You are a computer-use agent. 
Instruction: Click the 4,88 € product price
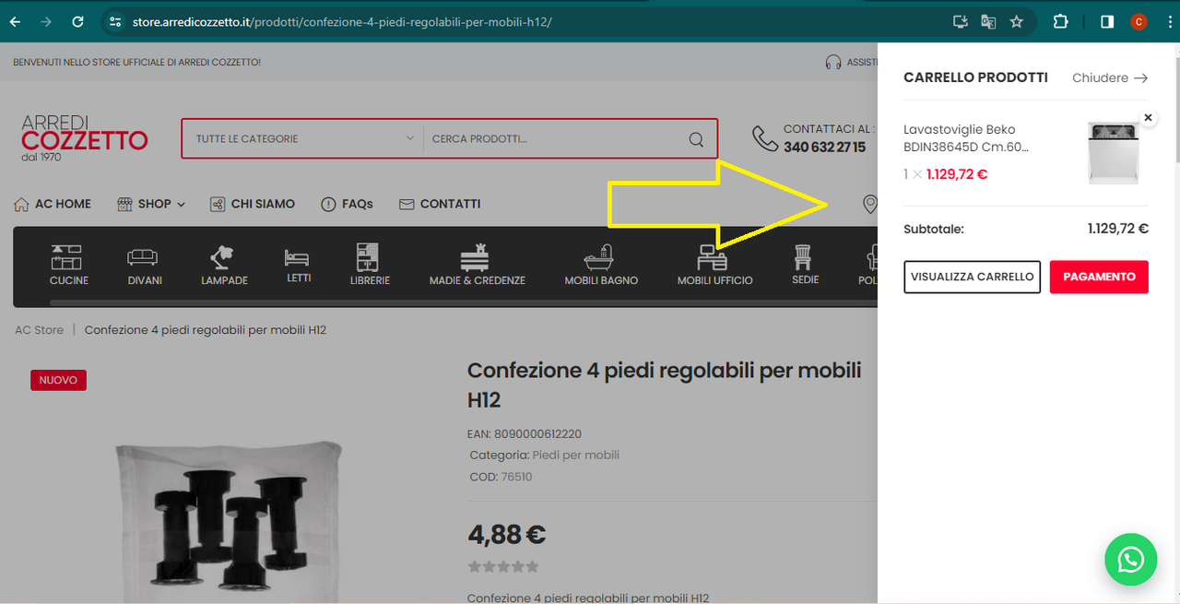click(x=507, y=534)
